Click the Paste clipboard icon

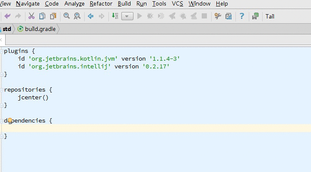point(53,16)
